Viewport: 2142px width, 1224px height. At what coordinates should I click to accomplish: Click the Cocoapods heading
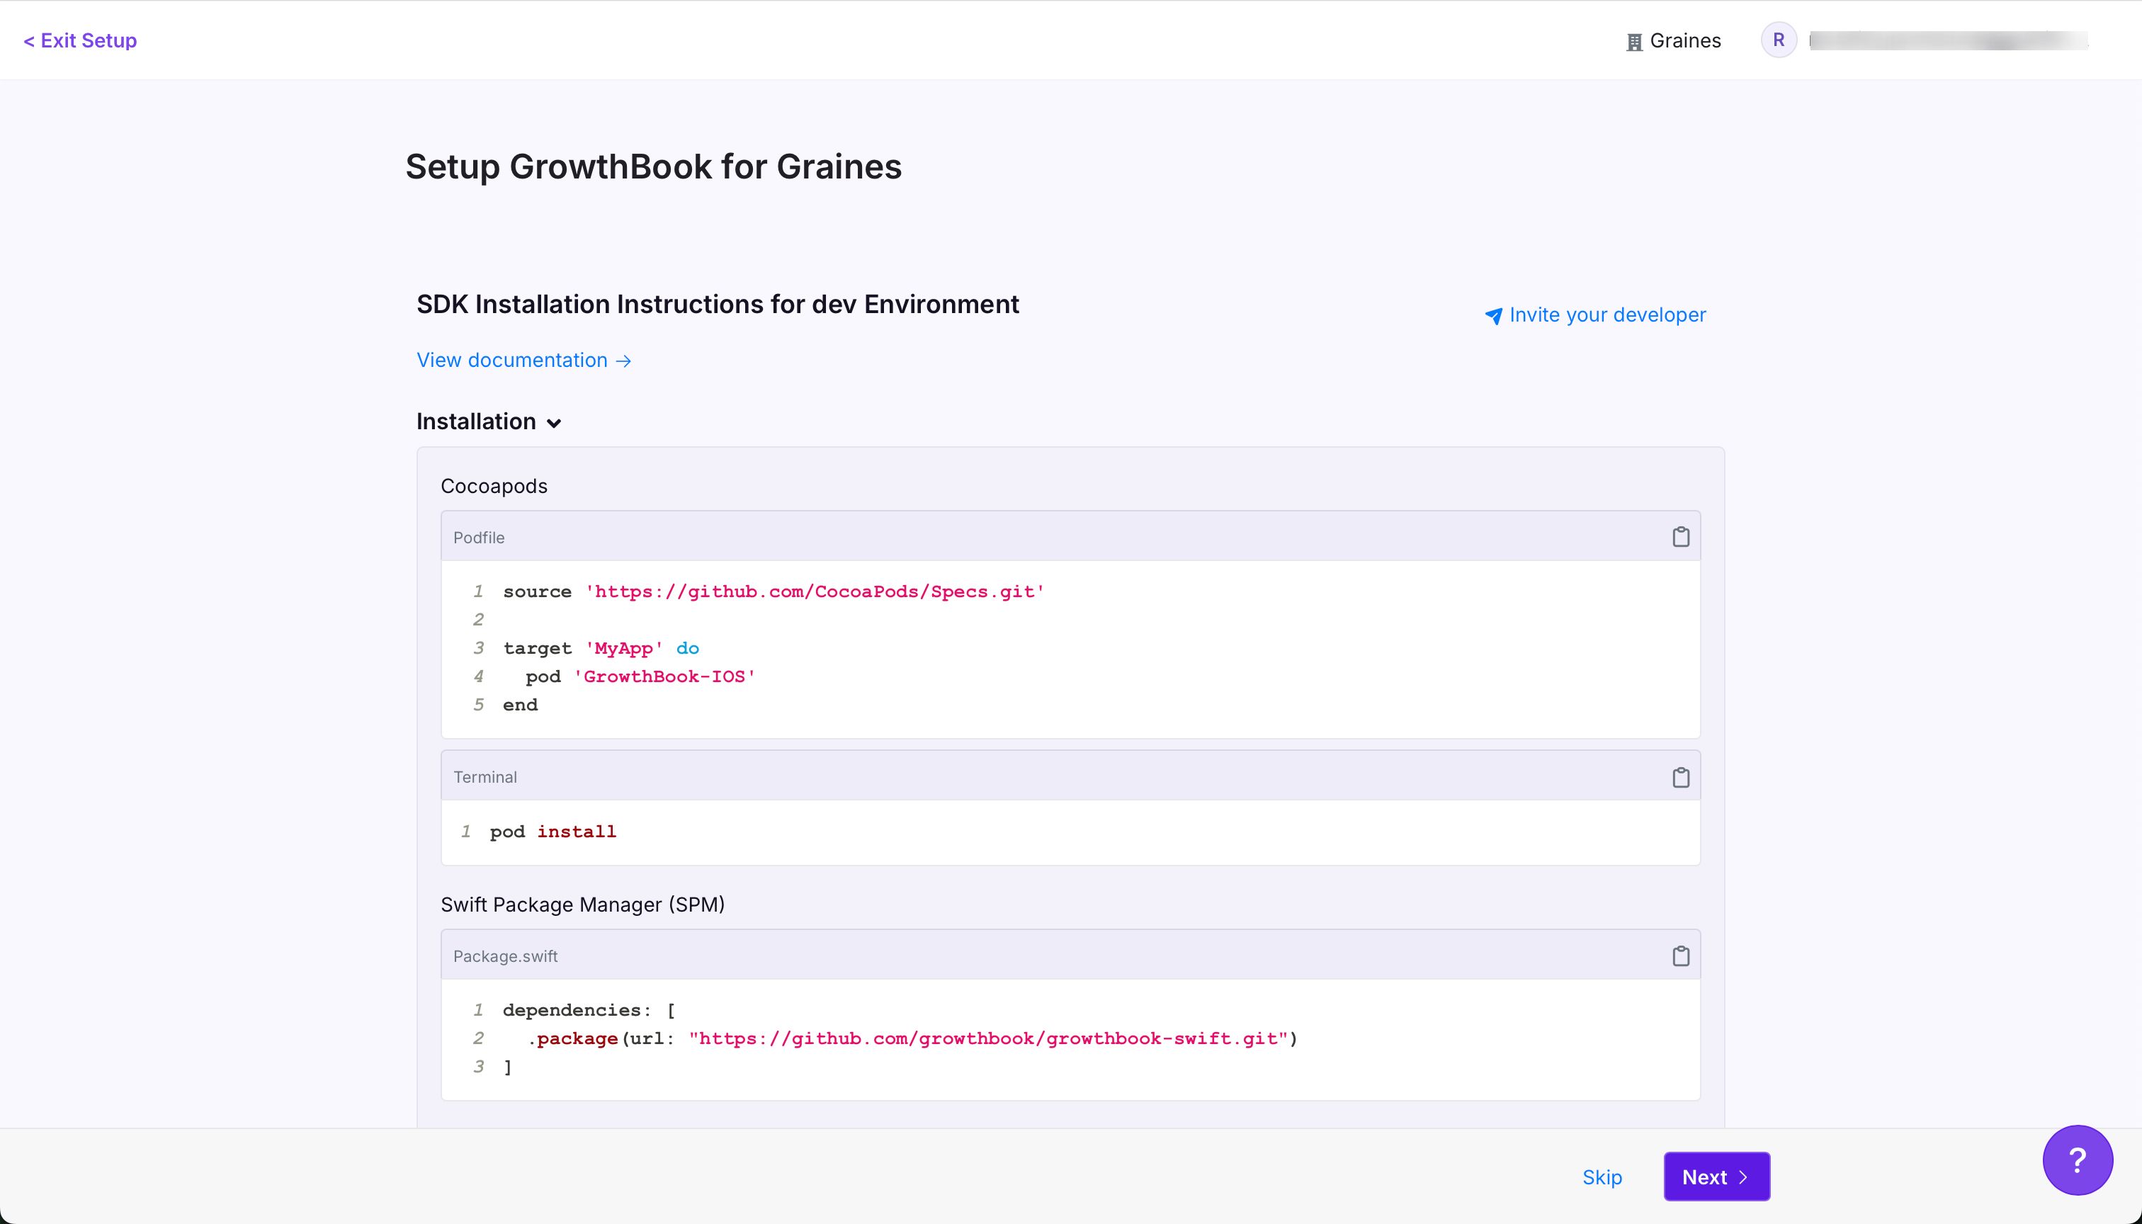494,486
